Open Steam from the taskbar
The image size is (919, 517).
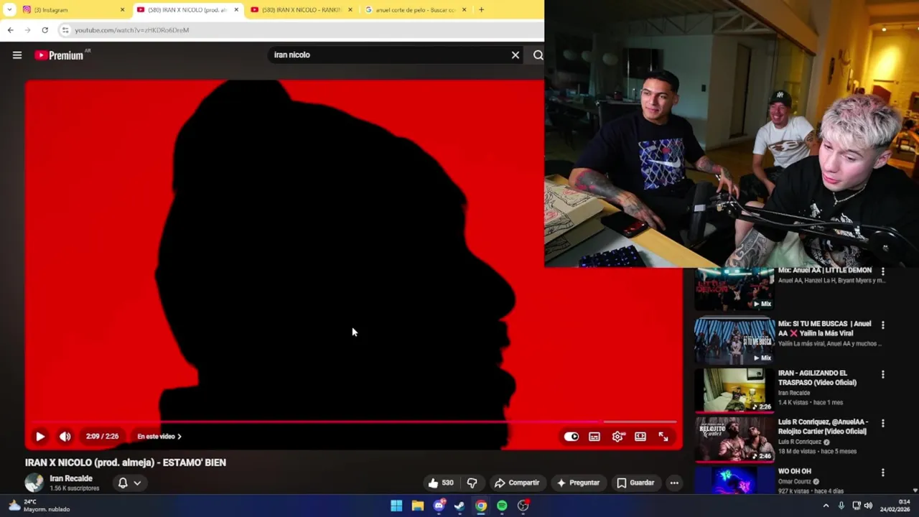(x=459, y=506)
